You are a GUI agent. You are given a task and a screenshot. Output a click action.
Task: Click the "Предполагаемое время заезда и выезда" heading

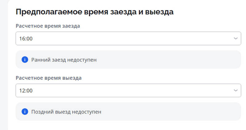coord(94,12)
